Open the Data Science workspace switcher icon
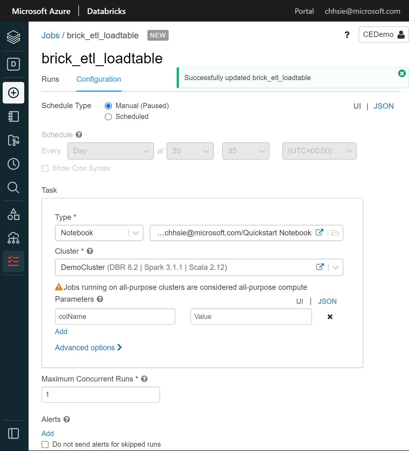Image resolution: width=409 pixels, height=451 pixels. (13, 64)
